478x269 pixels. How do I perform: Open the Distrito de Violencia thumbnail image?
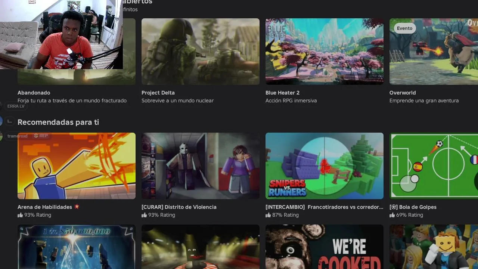click(201, 166)
